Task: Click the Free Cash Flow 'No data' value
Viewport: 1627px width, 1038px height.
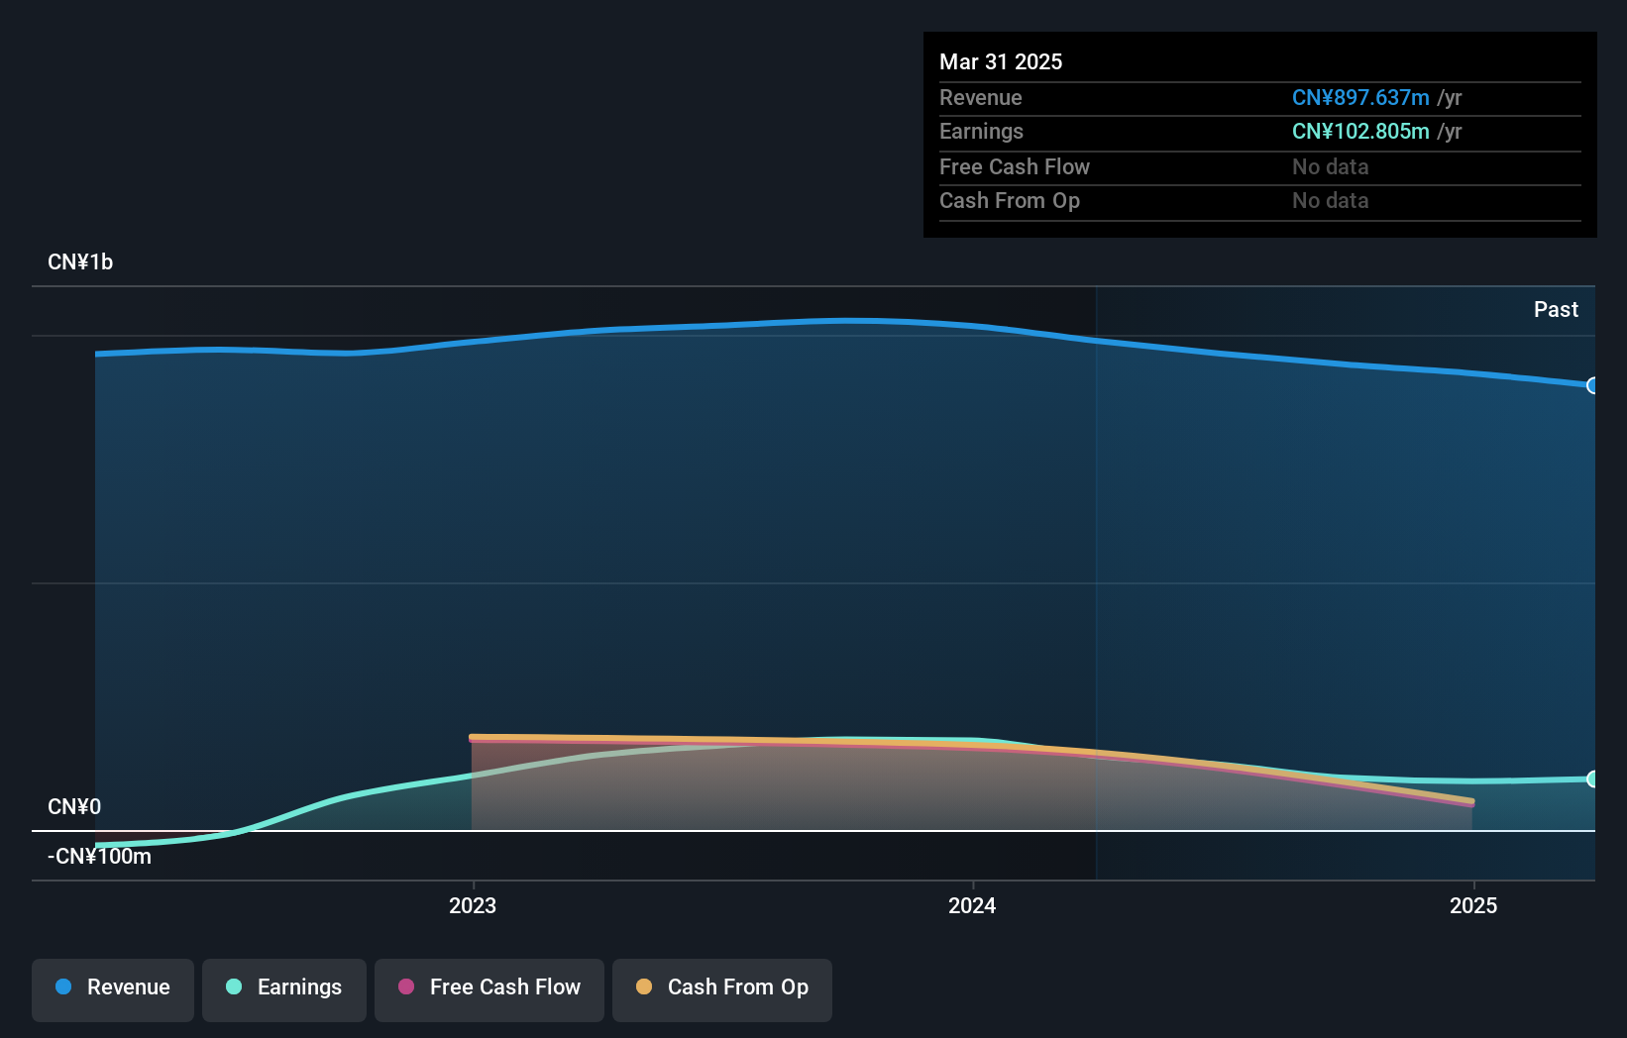Action: [1331, 166]
